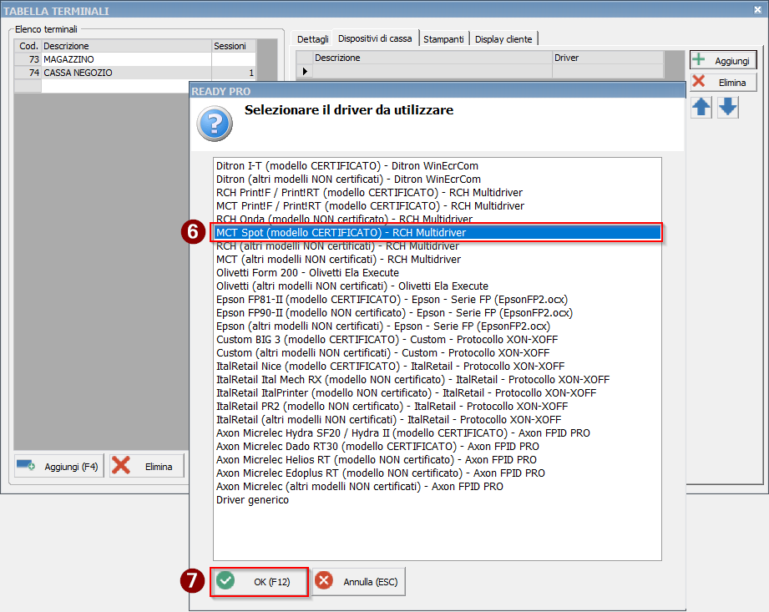Image resolution: width=769 pixels, height=612 pixels.
Task: Click the blue up arrow icon
Action: tap(701, 108)
